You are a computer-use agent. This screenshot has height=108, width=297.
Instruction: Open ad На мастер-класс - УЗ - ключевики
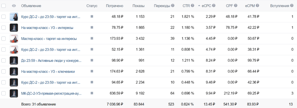click(48, 71)
